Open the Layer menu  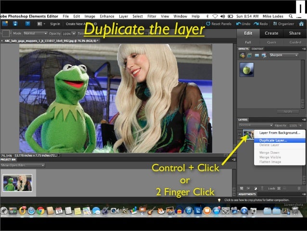click(123, 16)
